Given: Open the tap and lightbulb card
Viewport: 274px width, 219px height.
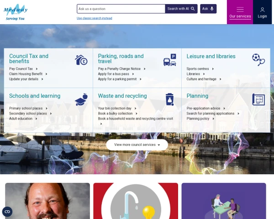Looking at the screenshot, I should pos(136,201).
